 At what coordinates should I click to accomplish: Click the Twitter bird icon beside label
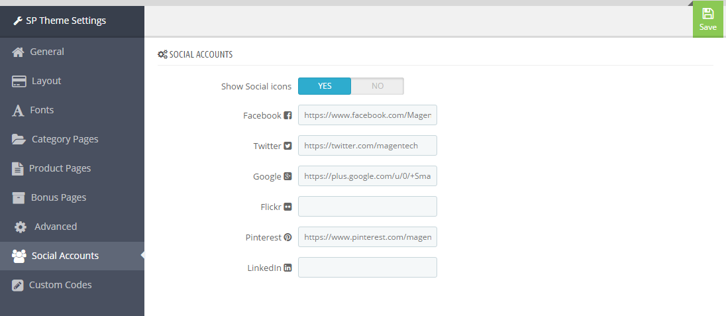[x=287, y=146]
